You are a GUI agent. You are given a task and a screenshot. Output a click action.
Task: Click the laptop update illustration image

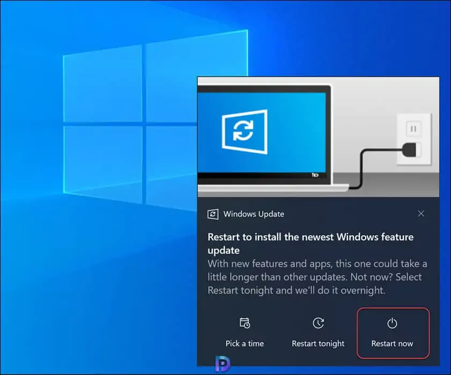[x=319, y=137]
